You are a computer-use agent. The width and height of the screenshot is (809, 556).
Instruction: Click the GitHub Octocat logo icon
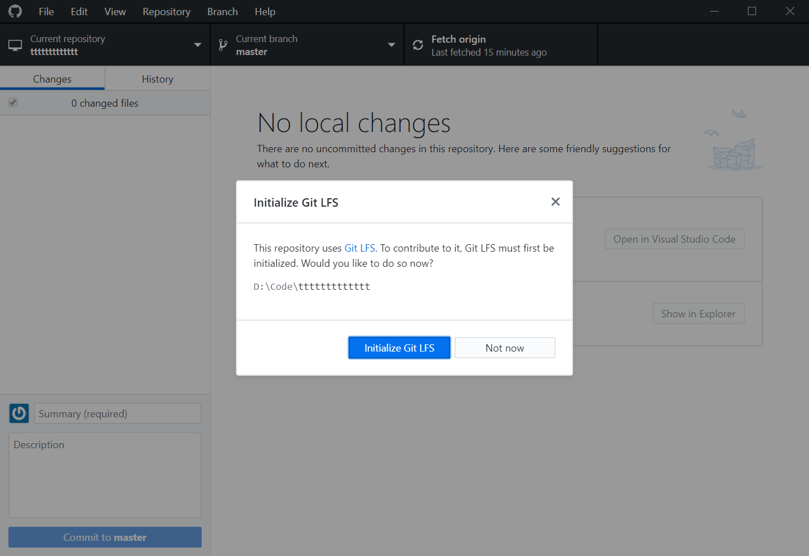(15, 11)
